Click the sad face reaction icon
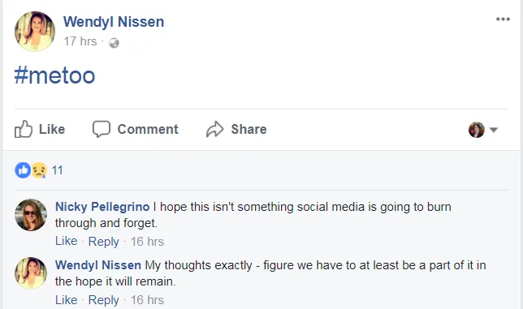Screen dimensions: 523x309 [39, 170]
